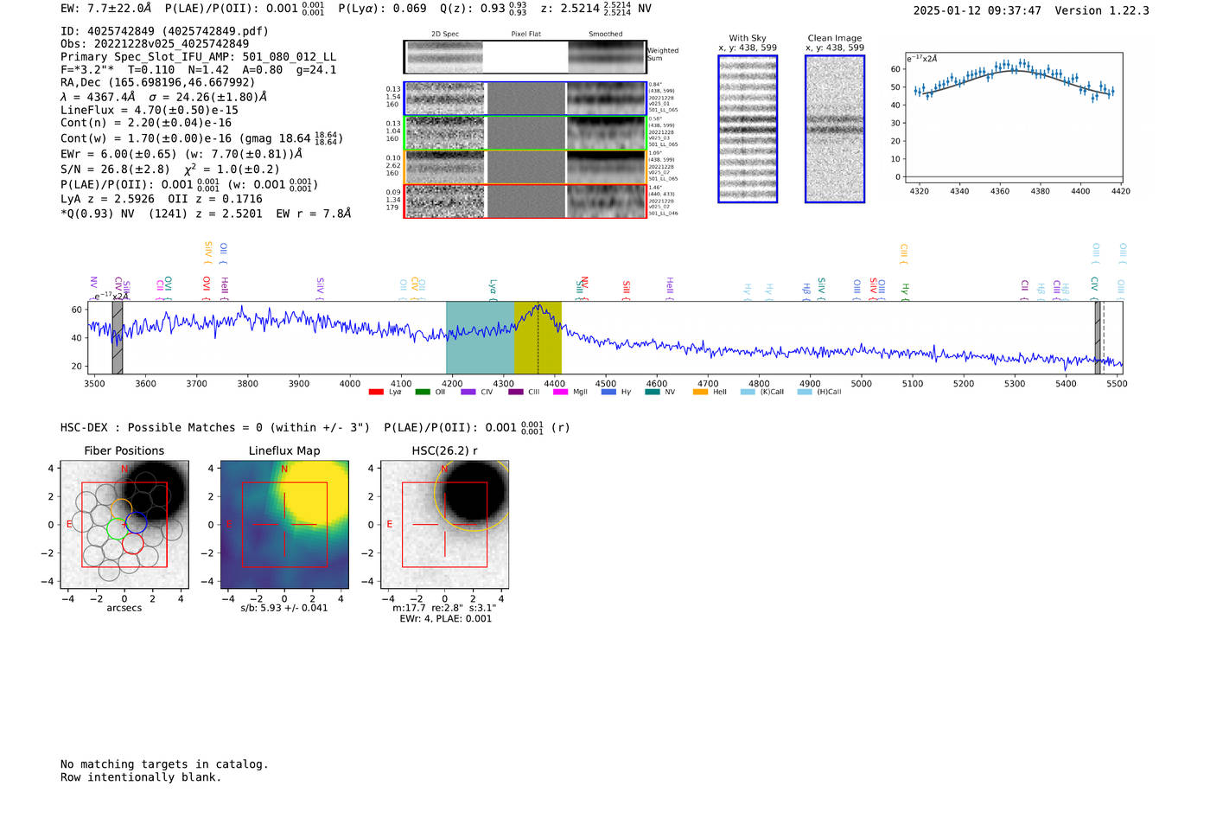Click the red fiber circle in Fiber Positions

point(131,543)
